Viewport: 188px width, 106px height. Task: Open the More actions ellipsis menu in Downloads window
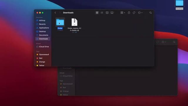pos(140,13)
